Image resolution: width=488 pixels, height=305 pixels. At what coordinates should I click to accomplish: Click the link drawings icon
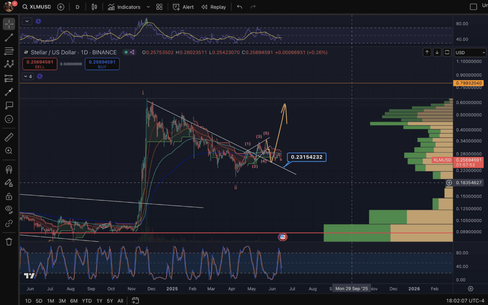(9, 223)
